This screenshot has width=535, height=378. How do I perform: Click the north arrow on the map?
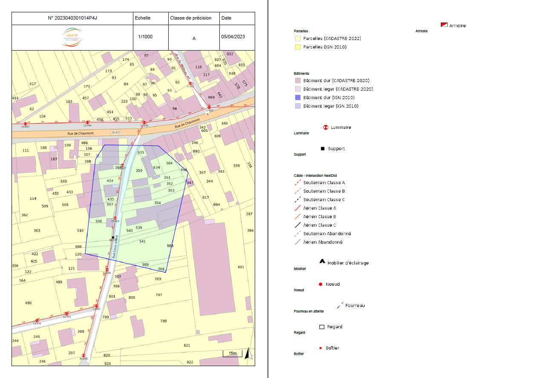pyautogui.click(x=248, y=353)
